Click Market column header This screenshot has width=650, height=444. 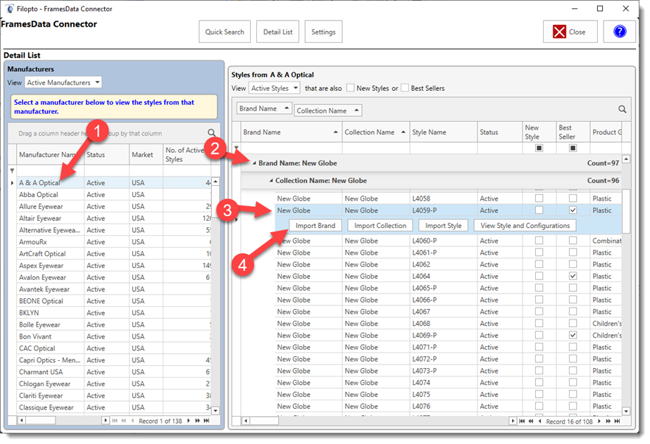146,155
